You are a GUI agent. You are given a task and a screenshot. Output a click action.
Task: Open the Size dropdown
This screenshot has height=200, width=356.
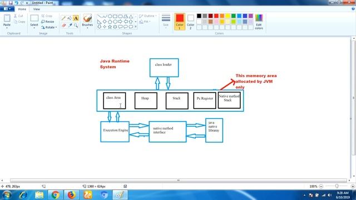pos(166,22)
